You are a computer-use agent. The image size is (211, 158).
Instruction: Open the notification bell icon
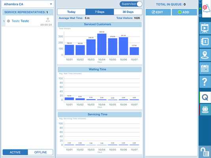207,9
